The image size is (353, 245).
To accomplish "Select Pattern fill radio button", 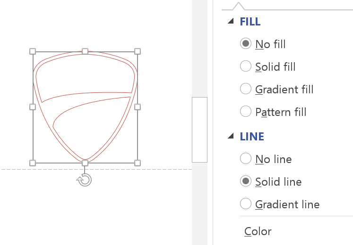I will 246,112.
